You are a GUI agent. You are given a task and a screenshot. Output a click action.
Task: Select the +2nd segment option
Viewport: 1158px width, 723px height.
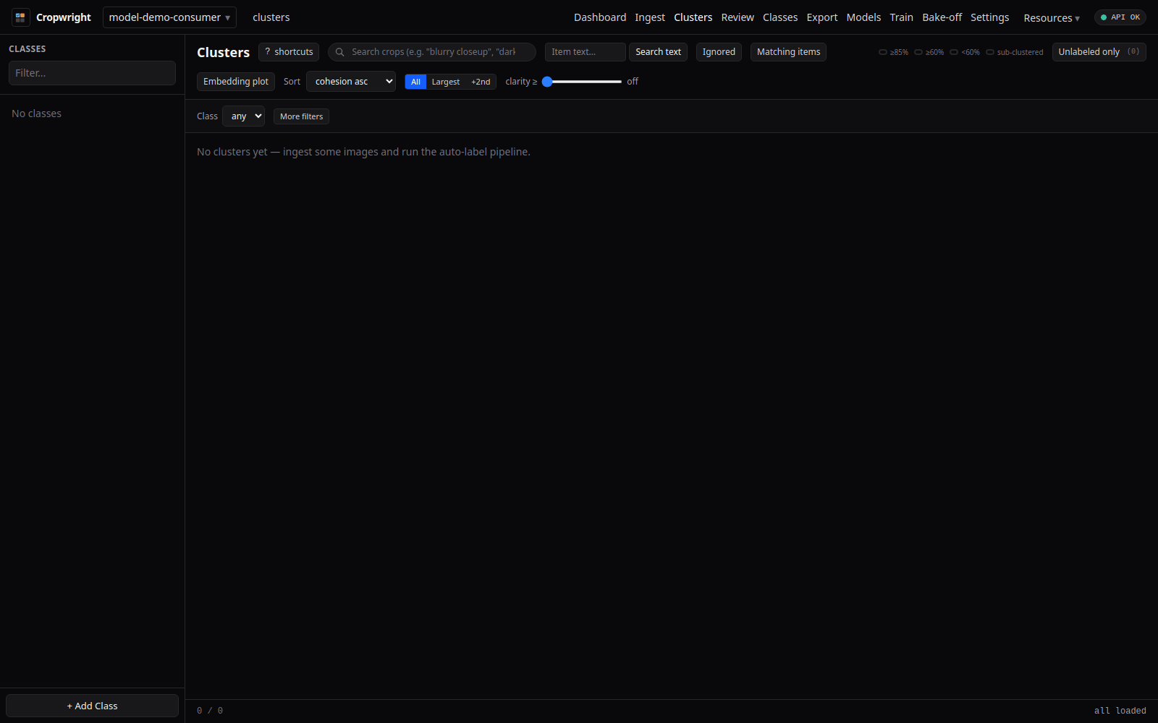click(481, 82)
